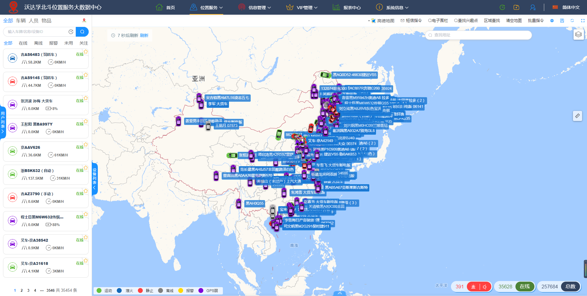Image resolution: width=587 pixels, height=296 pixels.
Task: Star the 吉AS6483 vehicle as followed
Action: click(86, 52)
